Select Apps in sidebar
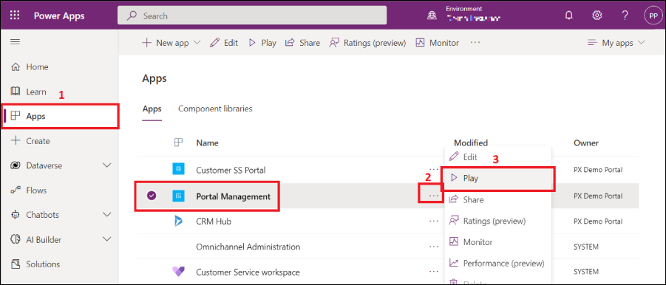Image resolution: width=666 pixels, height=285 pixels. tap(60, 116)
